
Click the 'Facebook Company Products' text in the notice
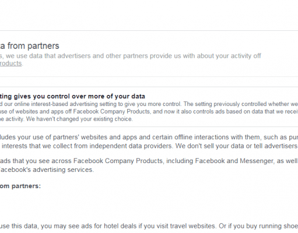[111, 112]
